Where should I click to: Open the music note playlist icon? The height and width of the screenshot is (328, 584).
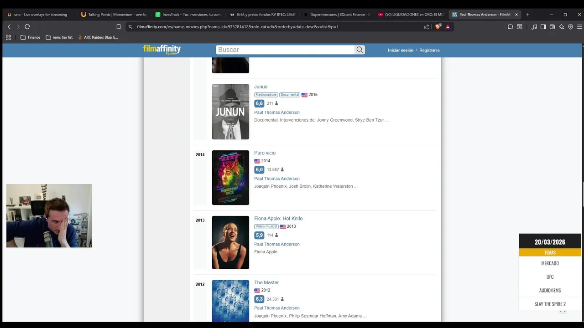coord(534,27)
